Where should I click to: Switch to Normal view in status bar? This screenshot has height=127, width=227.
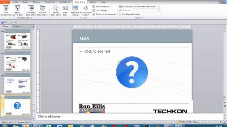(x=180, y=122)
